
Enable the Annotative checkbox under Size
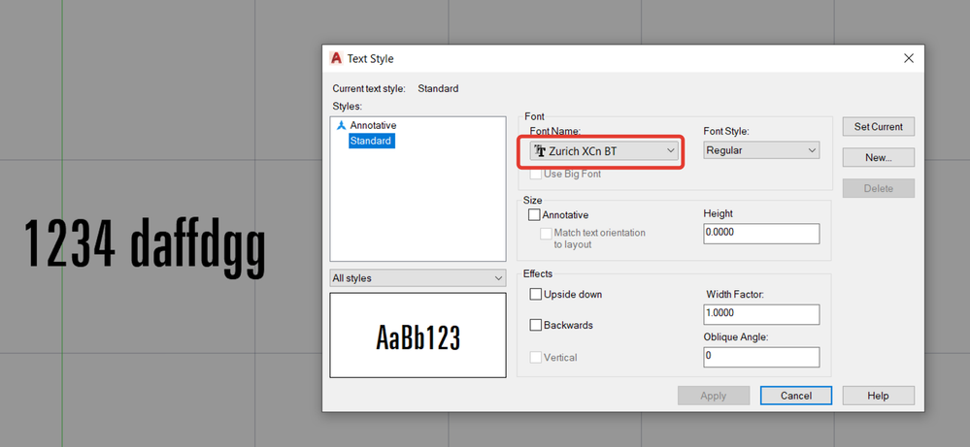[x=534, y=215]
